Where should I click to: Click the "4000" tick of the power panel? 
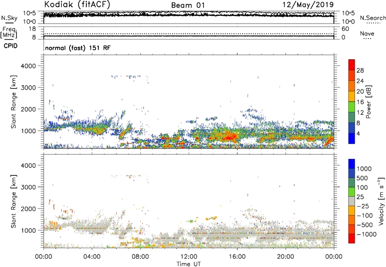(28, 66)
